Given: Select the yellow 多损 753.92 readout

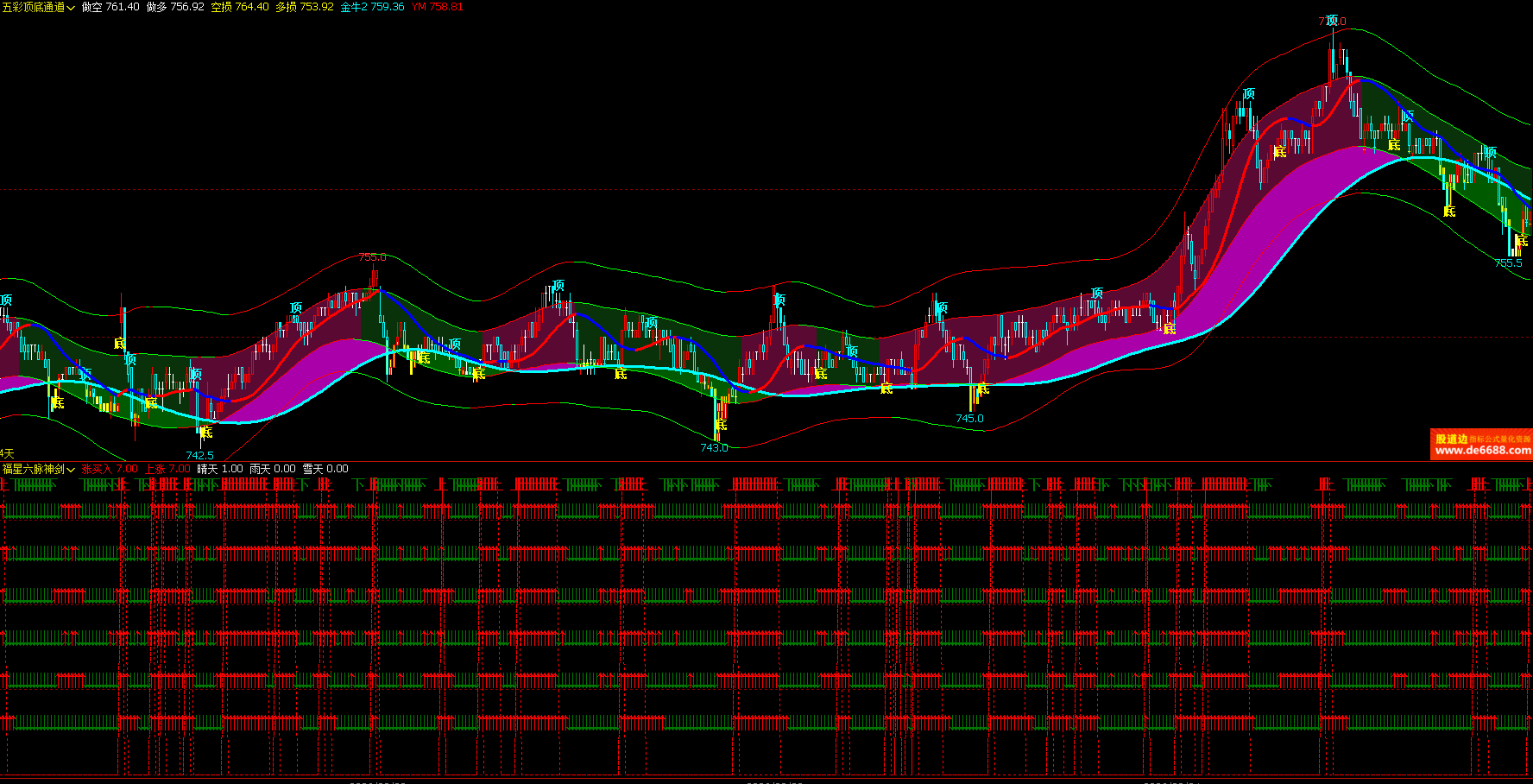Looking at the screenshot, I should pyautogui.click(x=305, y=7).
